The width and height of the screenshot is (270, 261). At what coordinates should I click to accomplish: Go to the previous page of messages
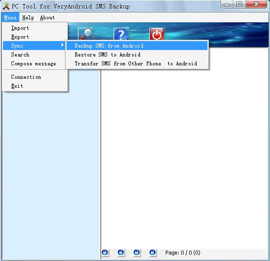coord(121,253)
